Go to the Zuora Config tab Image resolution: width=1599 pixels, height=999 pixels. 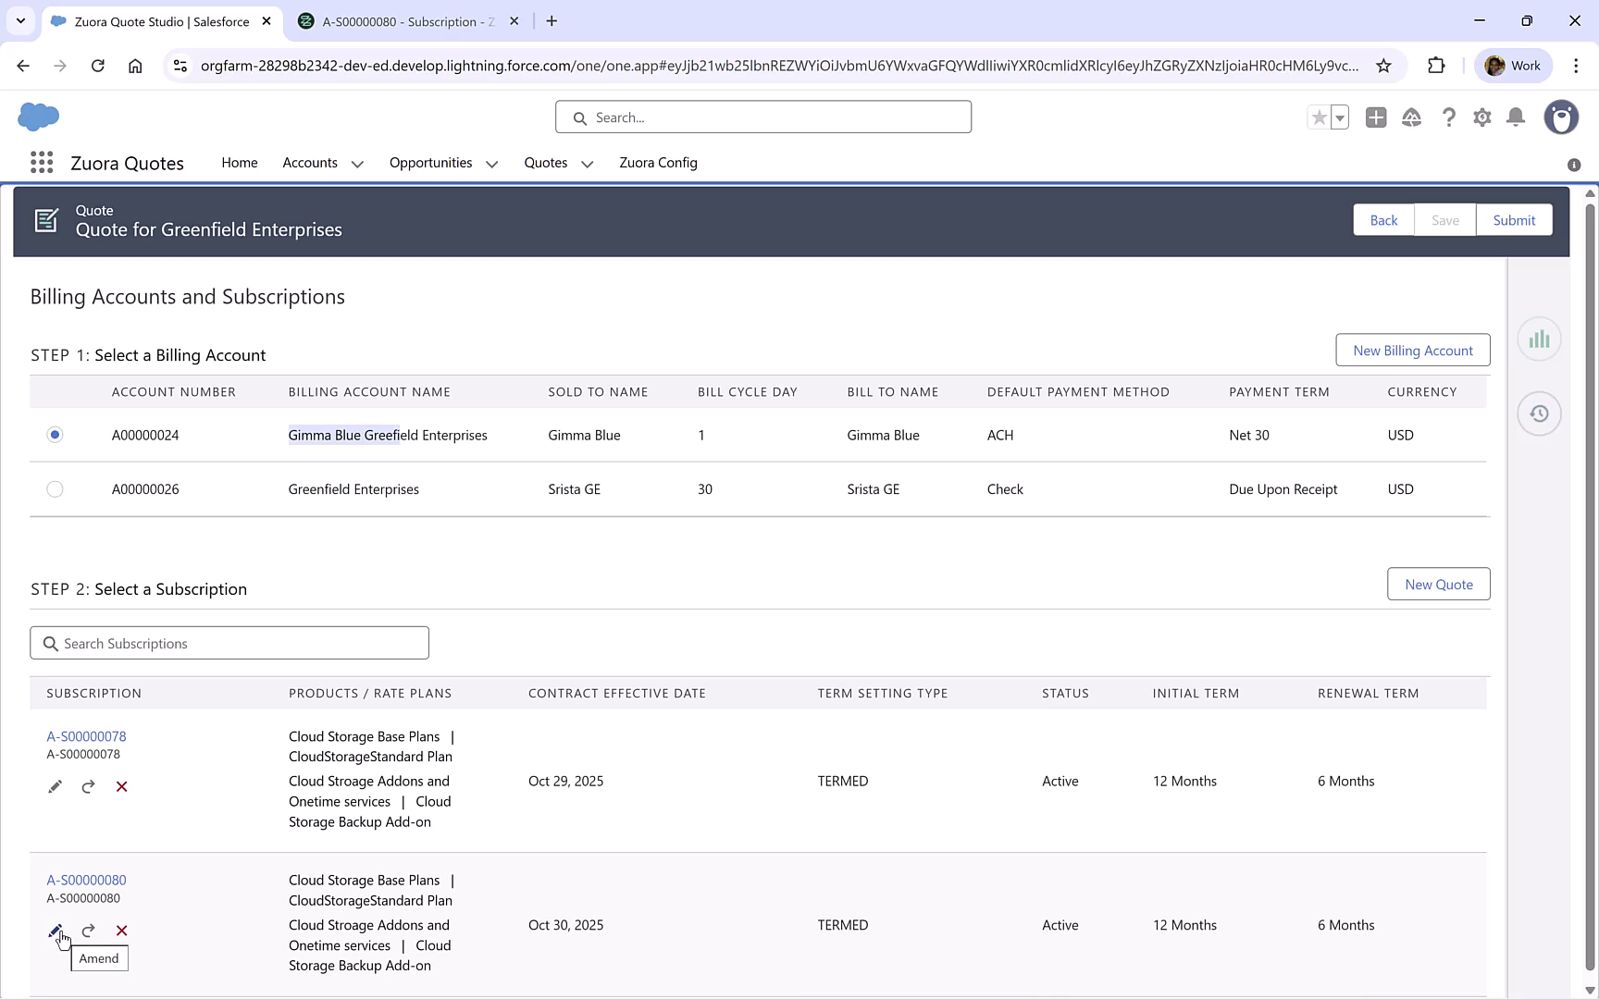coord(658,163)
